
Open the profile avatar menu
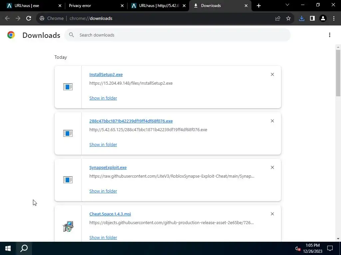click(323, 19)
